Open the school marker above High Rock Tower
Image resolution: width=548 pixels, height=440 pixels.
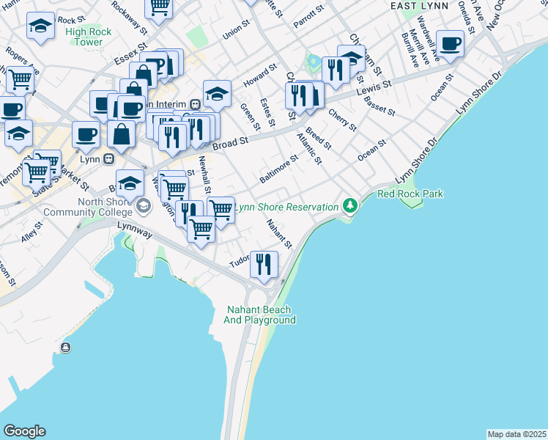click(x=40, y=27)
